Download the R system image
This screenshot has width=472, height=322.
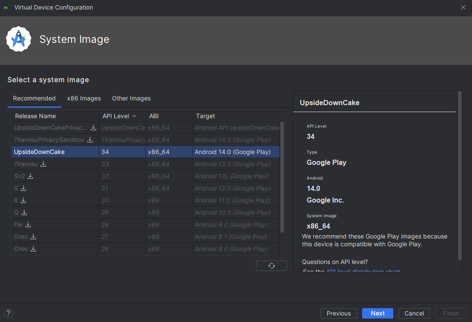click(x=23, y=200)
